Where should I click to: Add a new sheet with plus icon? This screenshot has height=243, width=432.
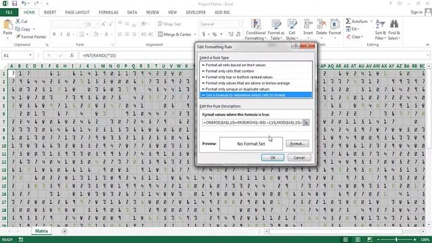(65, 231)
